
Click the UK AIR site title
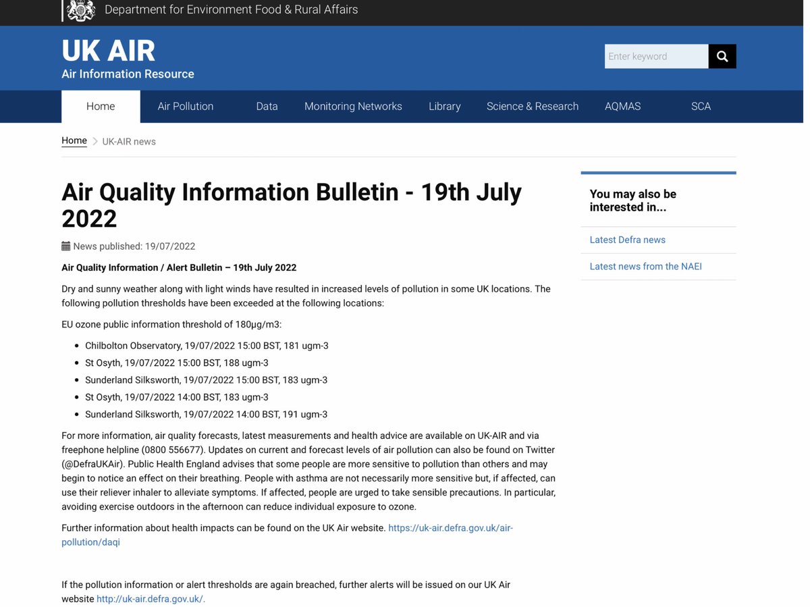point(108,51)
